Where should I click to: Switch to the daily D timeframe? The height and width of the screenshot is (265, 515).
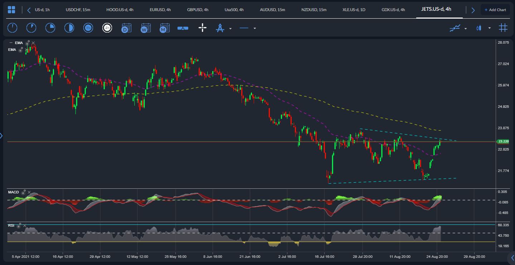[x=126, y=28]
